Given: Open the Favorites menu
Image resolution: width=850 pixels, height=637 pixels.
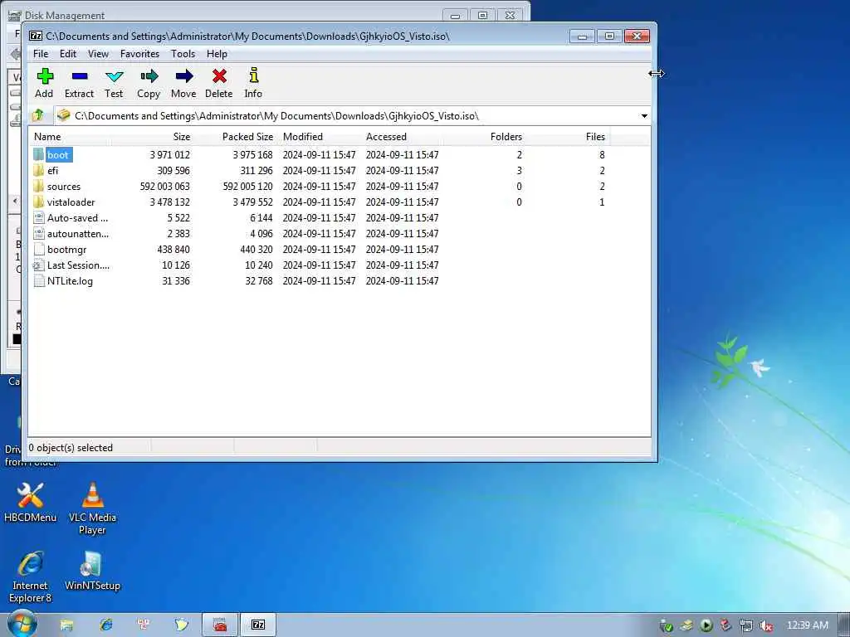Looking at the screenshot, I should [x=139, y=54].
